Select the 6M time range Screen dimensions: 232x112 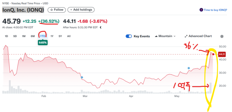[33, 36]
